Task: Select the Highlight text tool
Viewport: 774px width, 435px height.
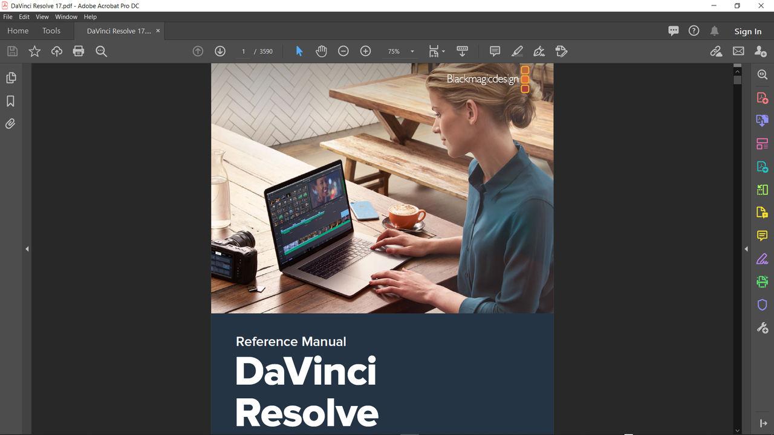Action: (x=517, y=51)
